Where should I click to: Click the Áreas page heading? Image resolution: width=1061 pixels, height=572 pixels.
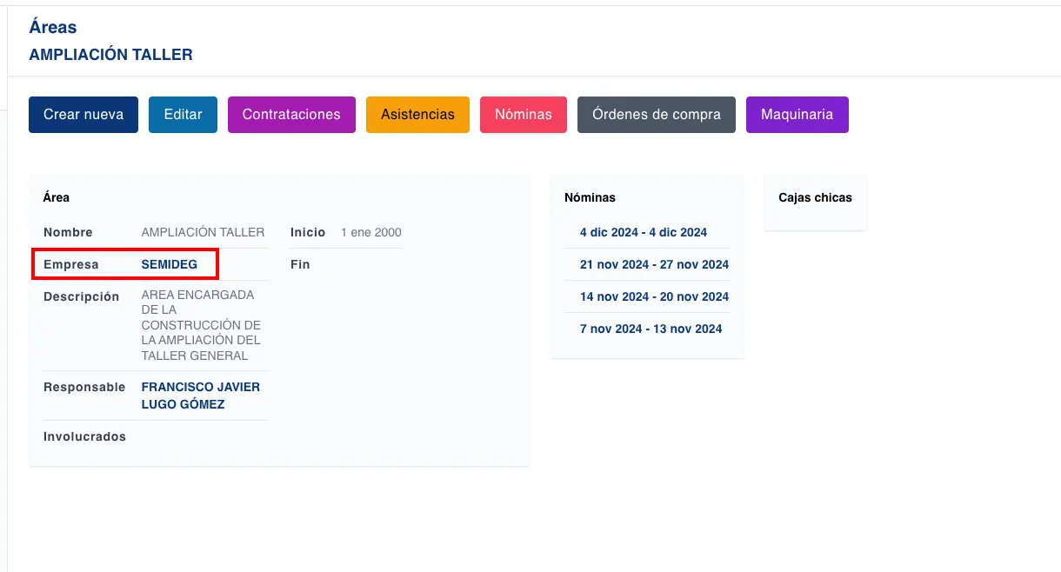pyautogui.click(x=53, y=27)
